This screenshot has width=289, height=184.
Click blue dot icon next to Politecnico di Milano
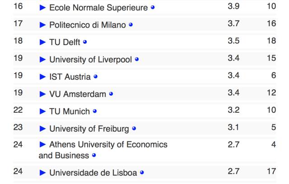click(x=131, y=25)
